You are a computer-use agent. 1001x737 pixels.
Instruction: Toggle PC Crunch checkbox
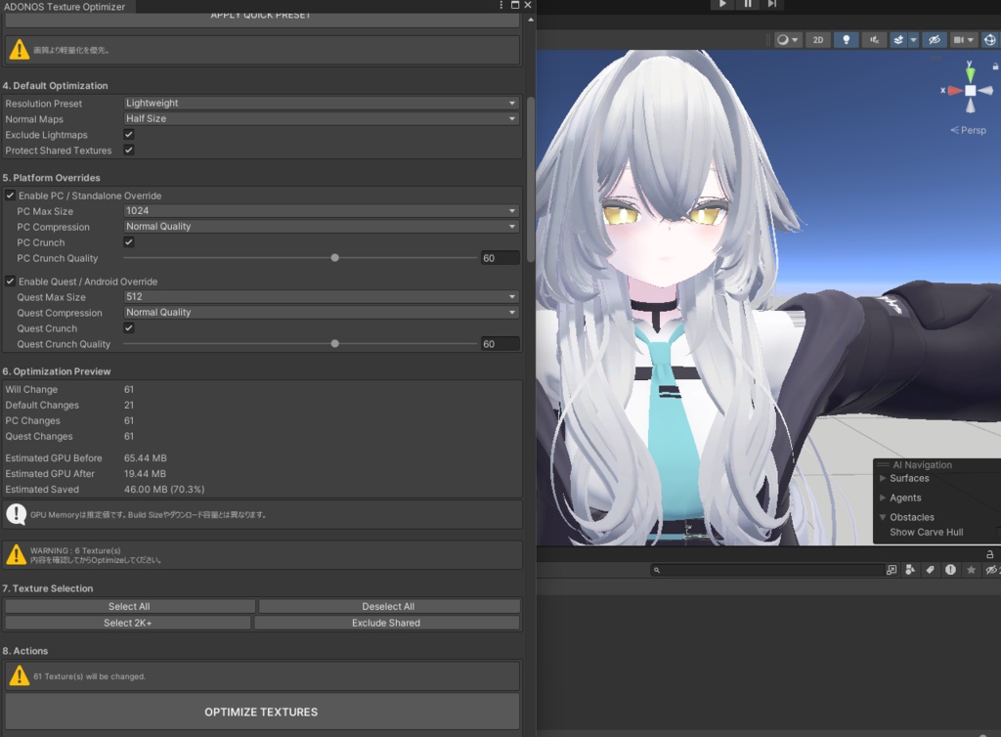pos(129,241)
